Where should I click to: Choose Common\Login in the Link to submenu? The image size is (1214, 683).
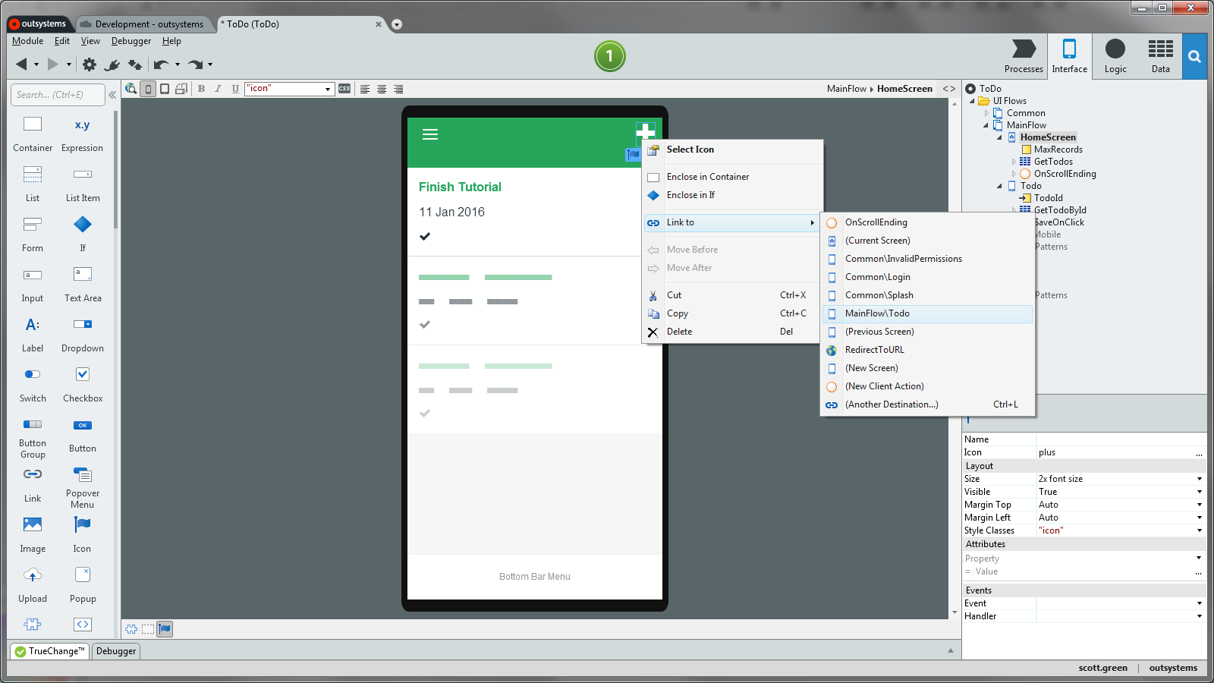(x=877, y=277)
